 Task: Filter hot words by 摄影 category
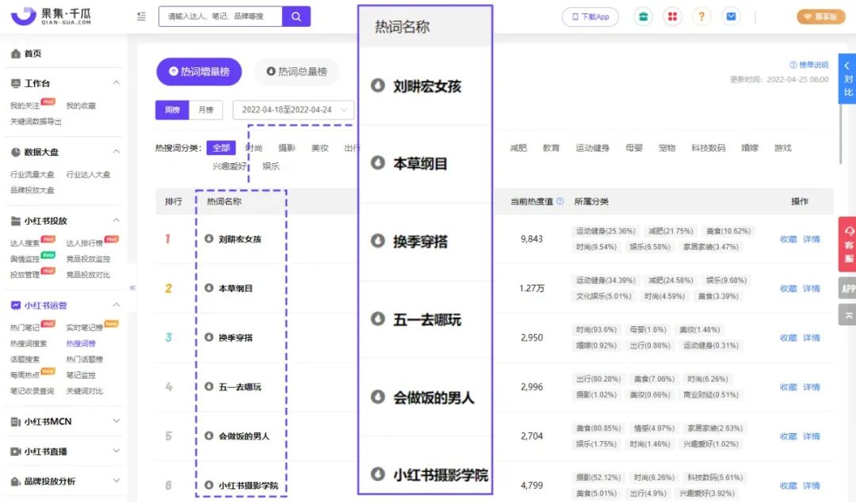click(x=287, y=148)
